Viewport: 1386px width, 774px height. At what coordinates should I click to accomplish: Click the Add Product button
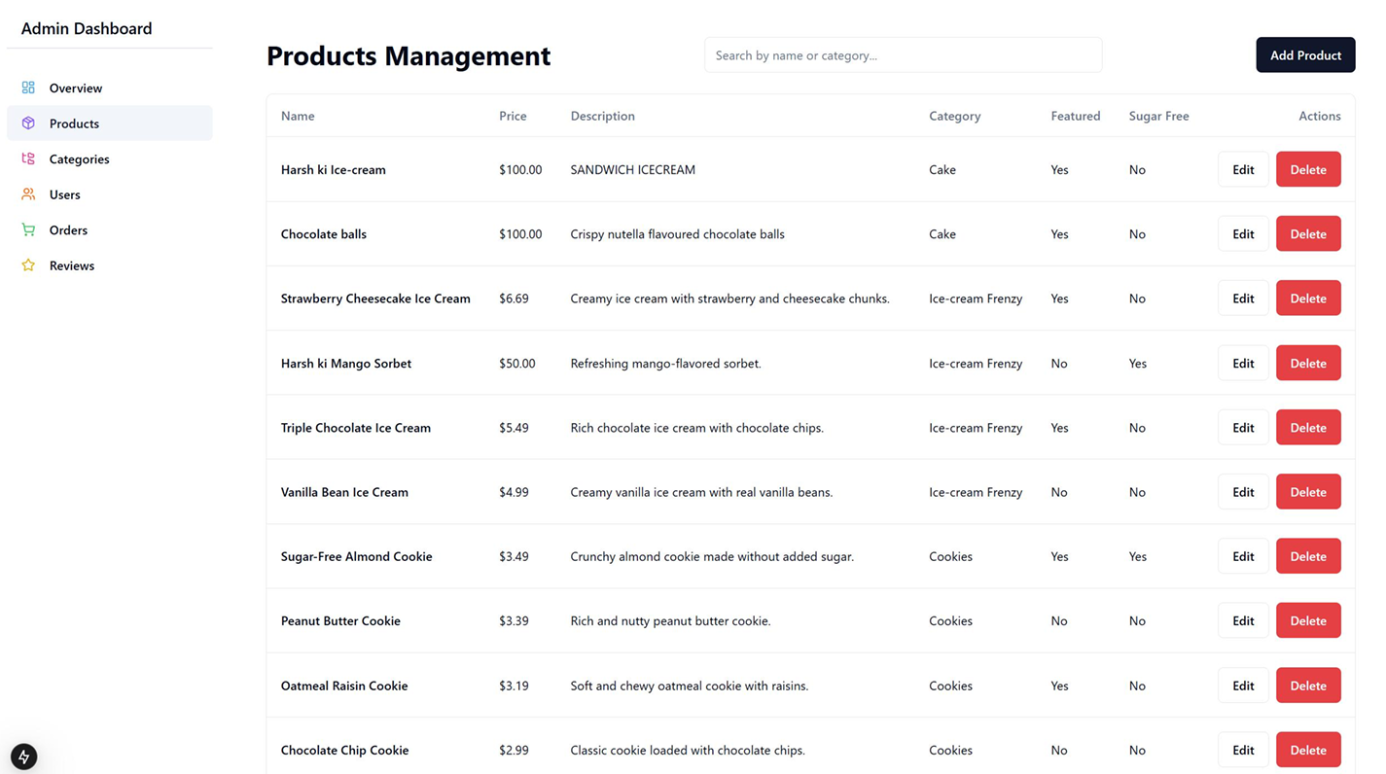[x=1305, y=55]
